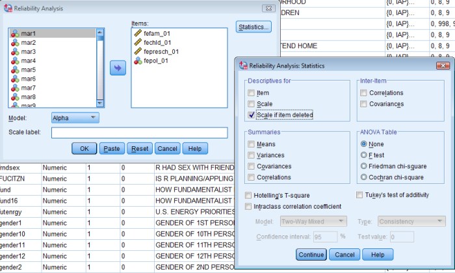
Task: Click the Reliability Analysis title bar icon
Action: pos(6,8)
